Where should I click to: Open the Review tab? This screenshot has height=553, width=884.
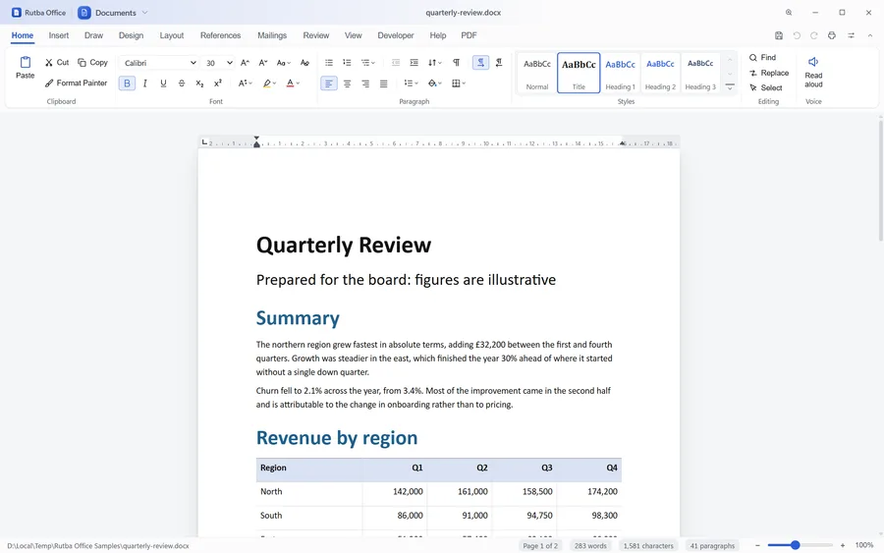click(315, 35)
